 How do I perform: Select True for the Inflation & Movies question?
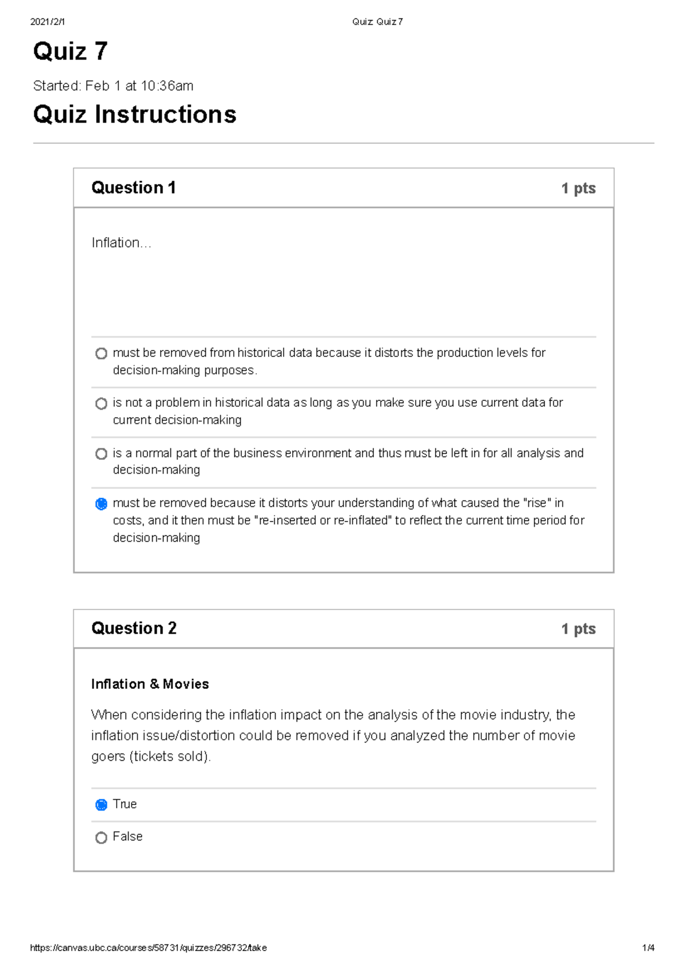pos(102,804)
